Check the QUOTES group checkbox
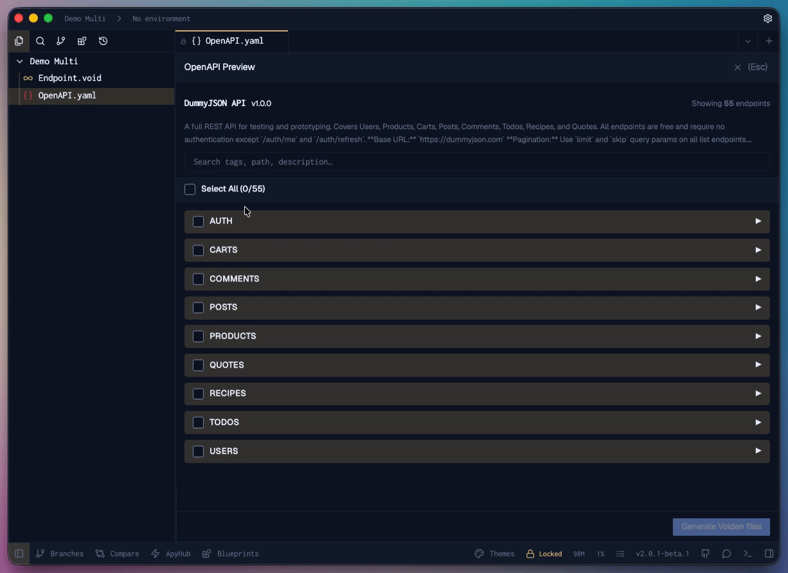Viewport: 788px width, 573px height. [198, 365]
